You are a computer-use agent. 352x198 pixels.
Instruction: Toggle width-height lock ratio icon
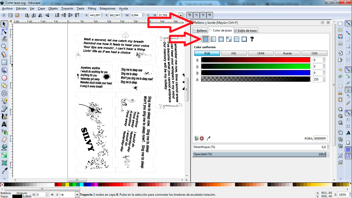[x=148, y=15]
